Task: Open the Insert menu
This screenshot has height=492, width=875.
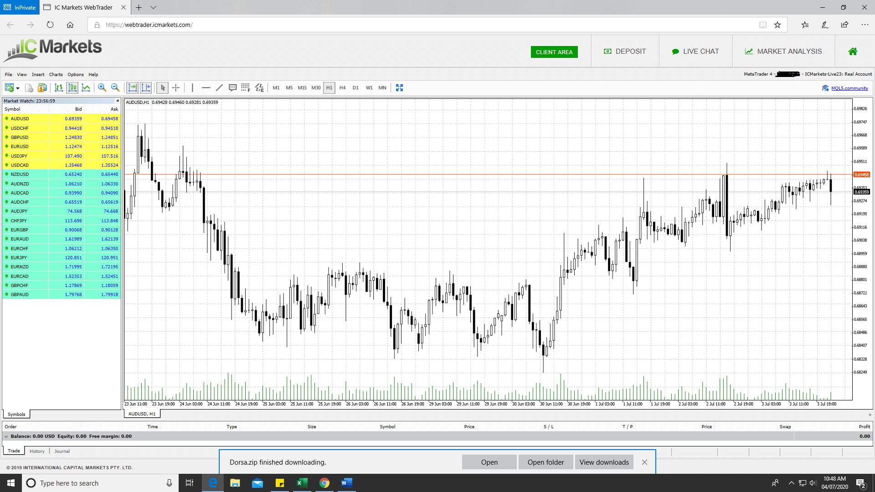Action: coord(38,75)
